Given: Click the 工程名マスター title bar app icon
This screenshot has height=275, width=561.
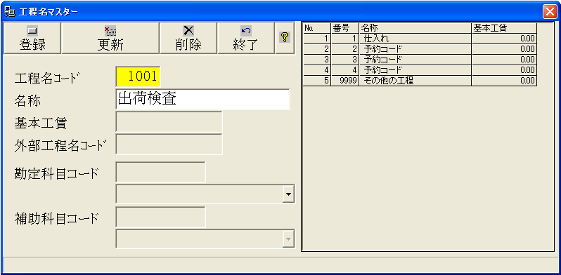Looking at the screenshot, I should coord(9,11).
